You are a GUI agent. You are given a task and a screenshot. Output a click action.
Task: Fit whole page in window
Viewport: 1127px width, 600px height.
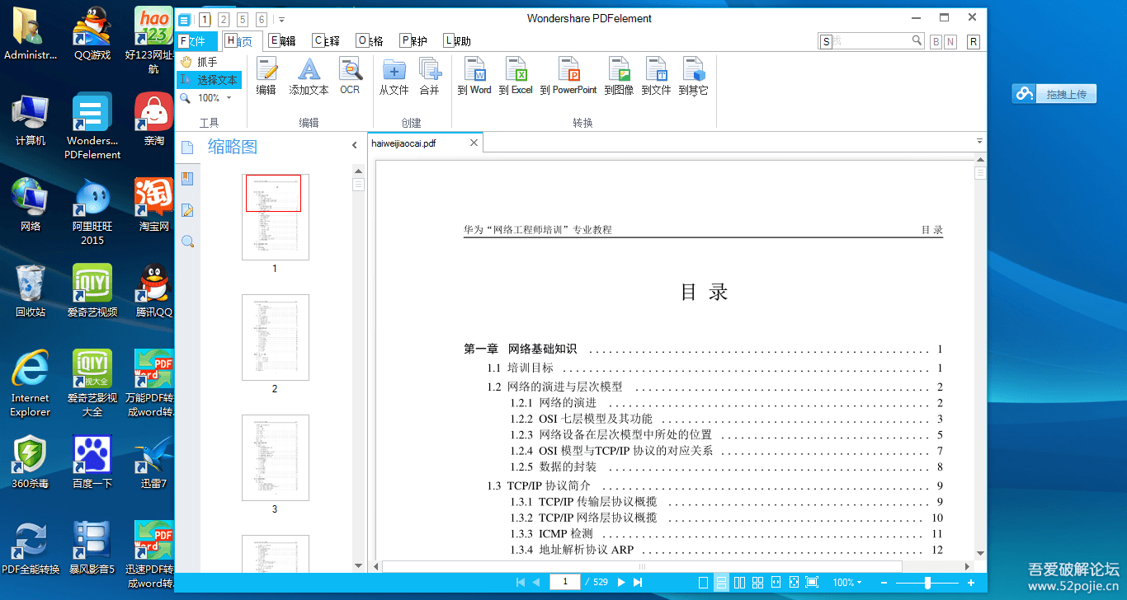point(794,583)
